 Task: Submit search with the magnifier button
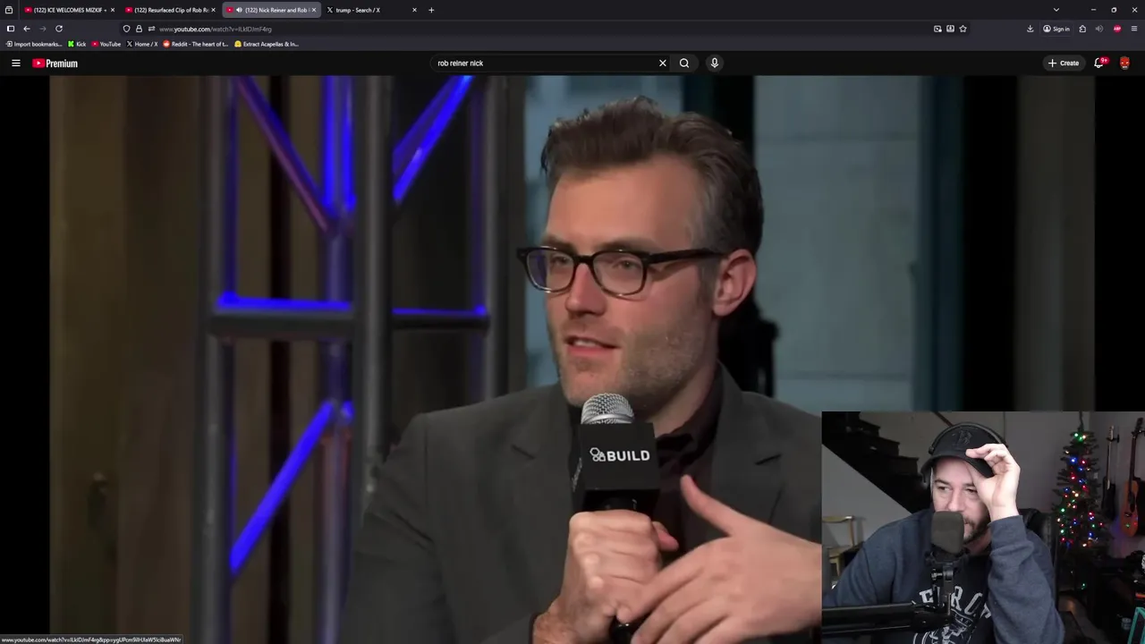684,64
